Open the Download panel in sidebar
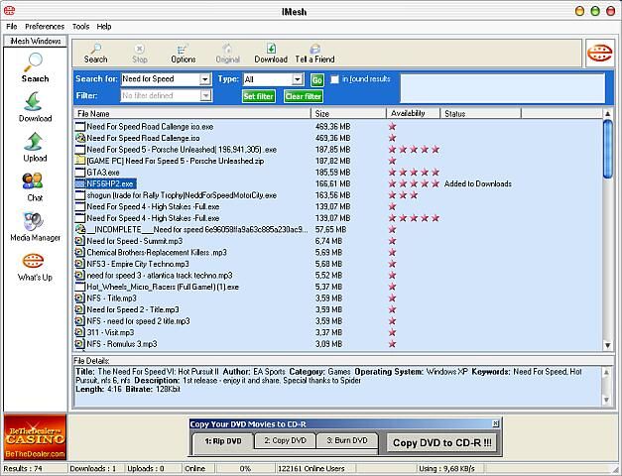This screenshot has height=476, width=622. coord(35,107)
